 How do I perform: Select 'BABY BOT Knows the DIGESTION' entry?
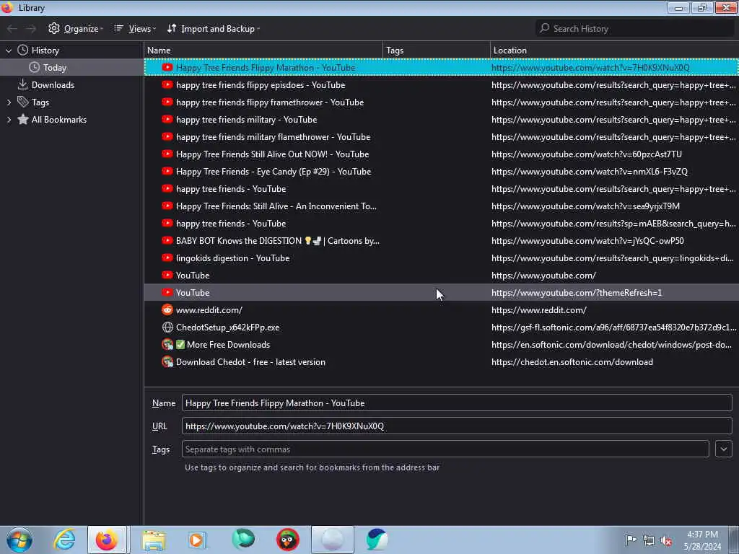click(442, 241)
